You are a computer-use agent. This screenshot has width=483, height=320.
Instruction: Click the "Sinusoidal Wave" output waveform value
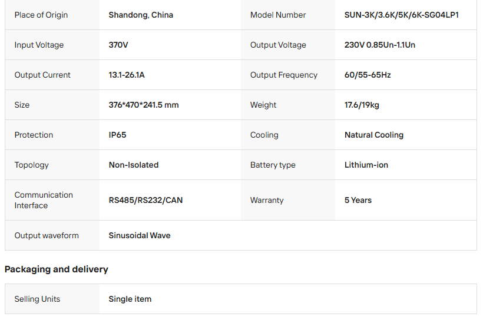point(139,235)
